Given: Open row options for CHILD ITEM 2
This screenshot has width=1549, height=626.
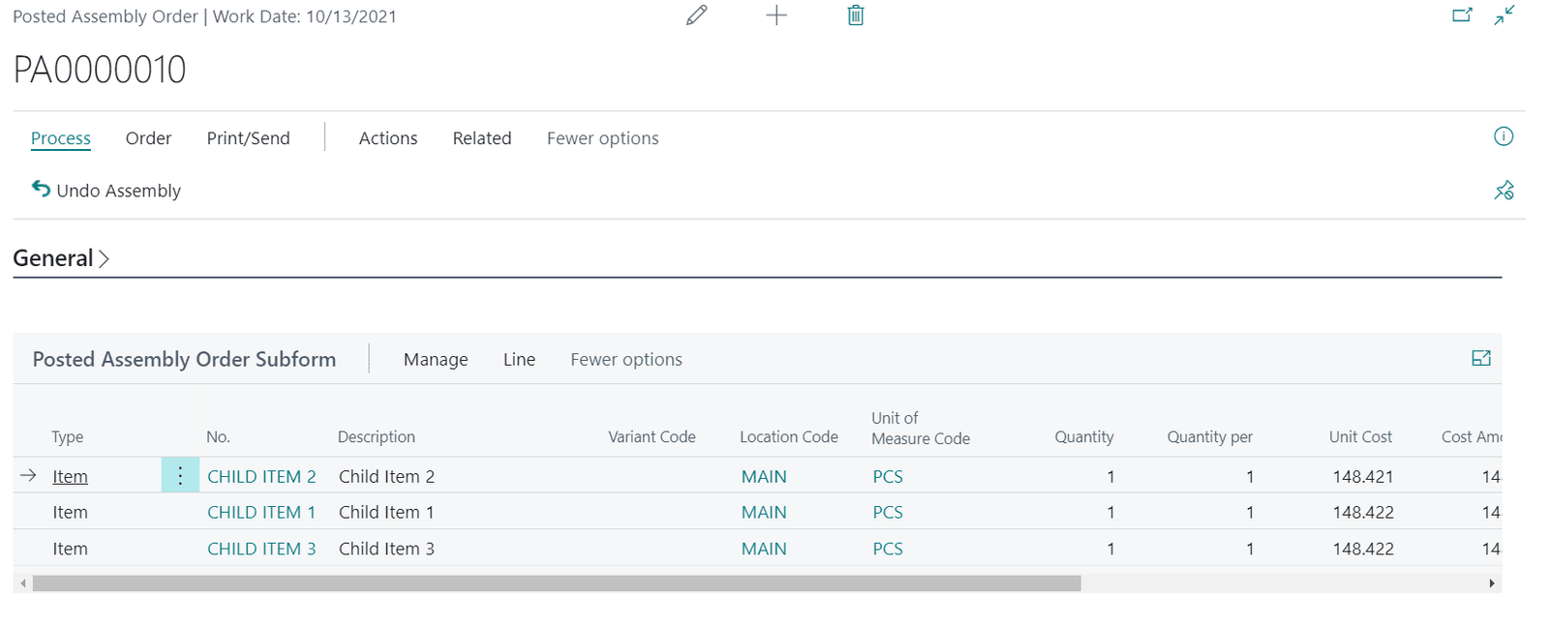Looking at the screenshot, I should pos(180,476).
